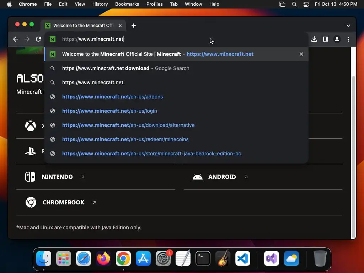Launch Firefox from the Dock

103,258
